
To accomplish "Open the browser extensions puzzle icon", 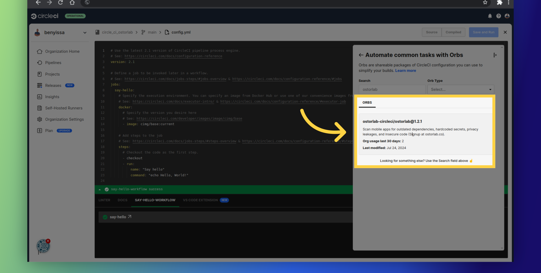I will 499,3.
